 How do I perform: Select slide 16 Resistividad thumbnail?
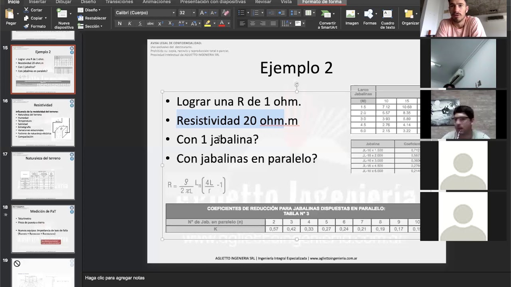click(43, 122)
